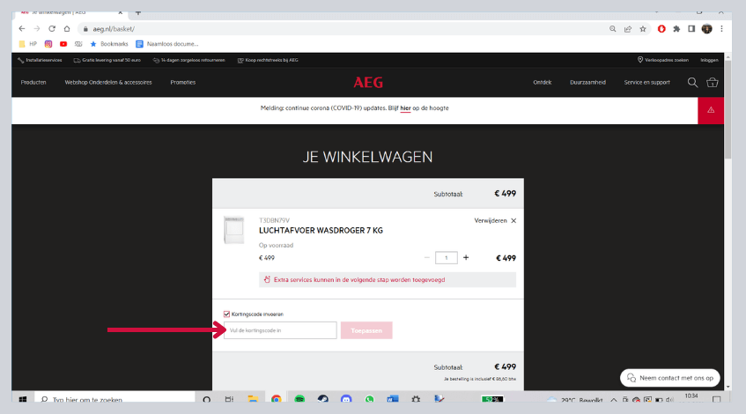The image size is (746, 414).
Task: Open Word from the taskbar
Action: tap(393, 399)
